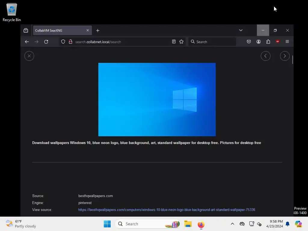The image size is (308, 231).
Task: Open Firefox application hamburger menu
Action: click(287, 42)
